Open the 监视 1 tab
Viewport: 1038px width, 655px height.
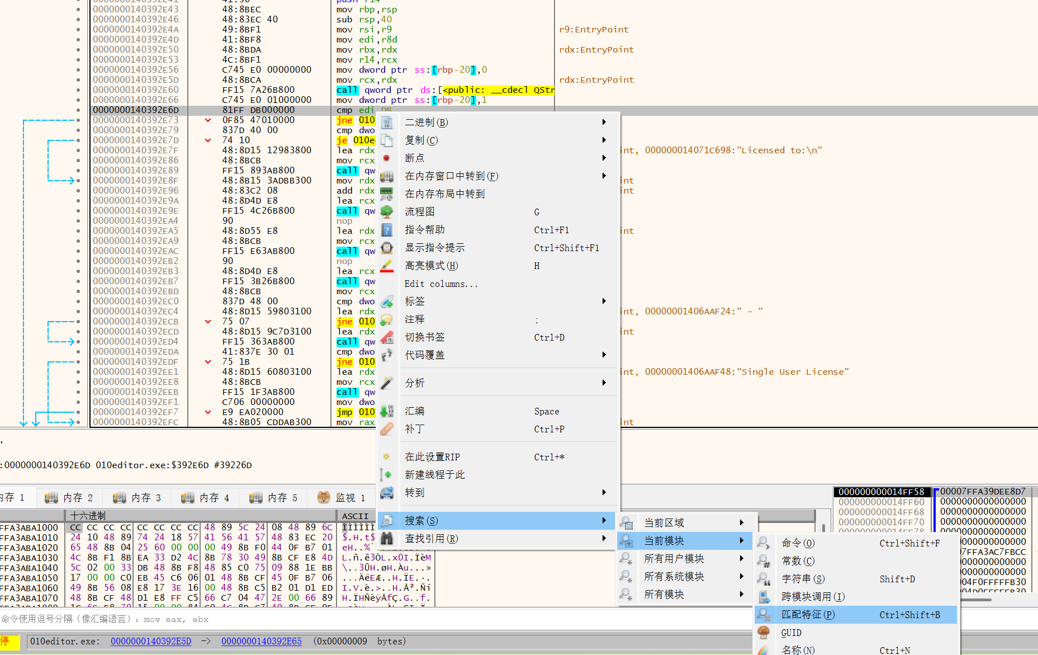tap(342, 498)
